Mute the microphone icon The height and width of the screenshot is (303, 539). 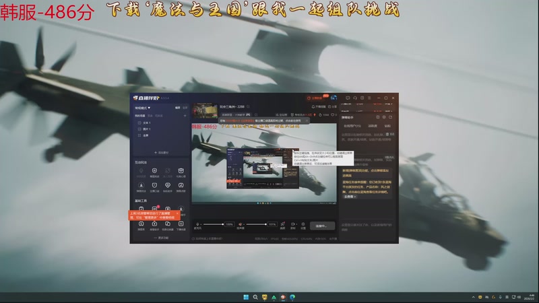pos(197,224)
